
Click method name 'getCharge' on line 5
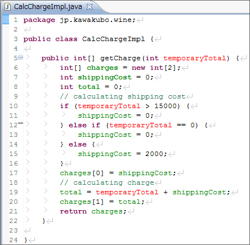[x=120, y=58]
